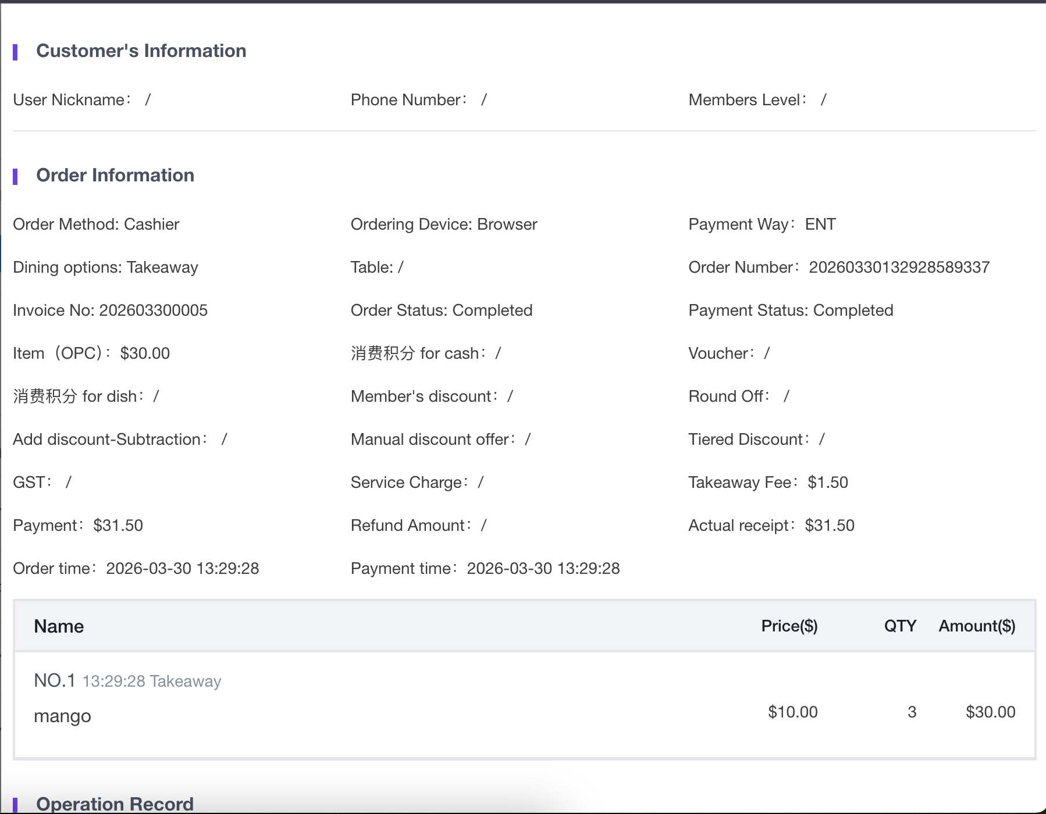Viewport: 1046px width, 814px height.
Task: Click the Item (OPC) $30.00 amount
Action: [145, 354]
